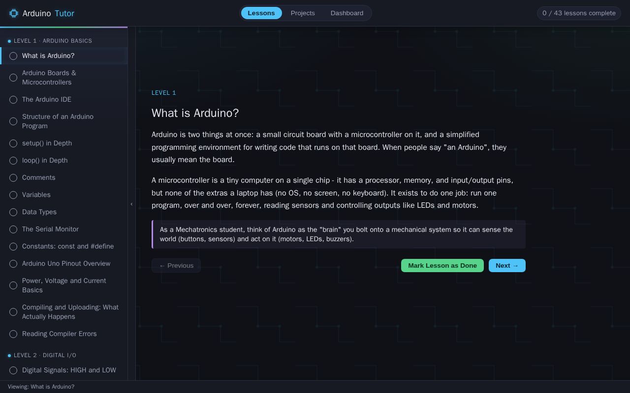Open loop() in Depth lesson

click(x=64, y=161)
